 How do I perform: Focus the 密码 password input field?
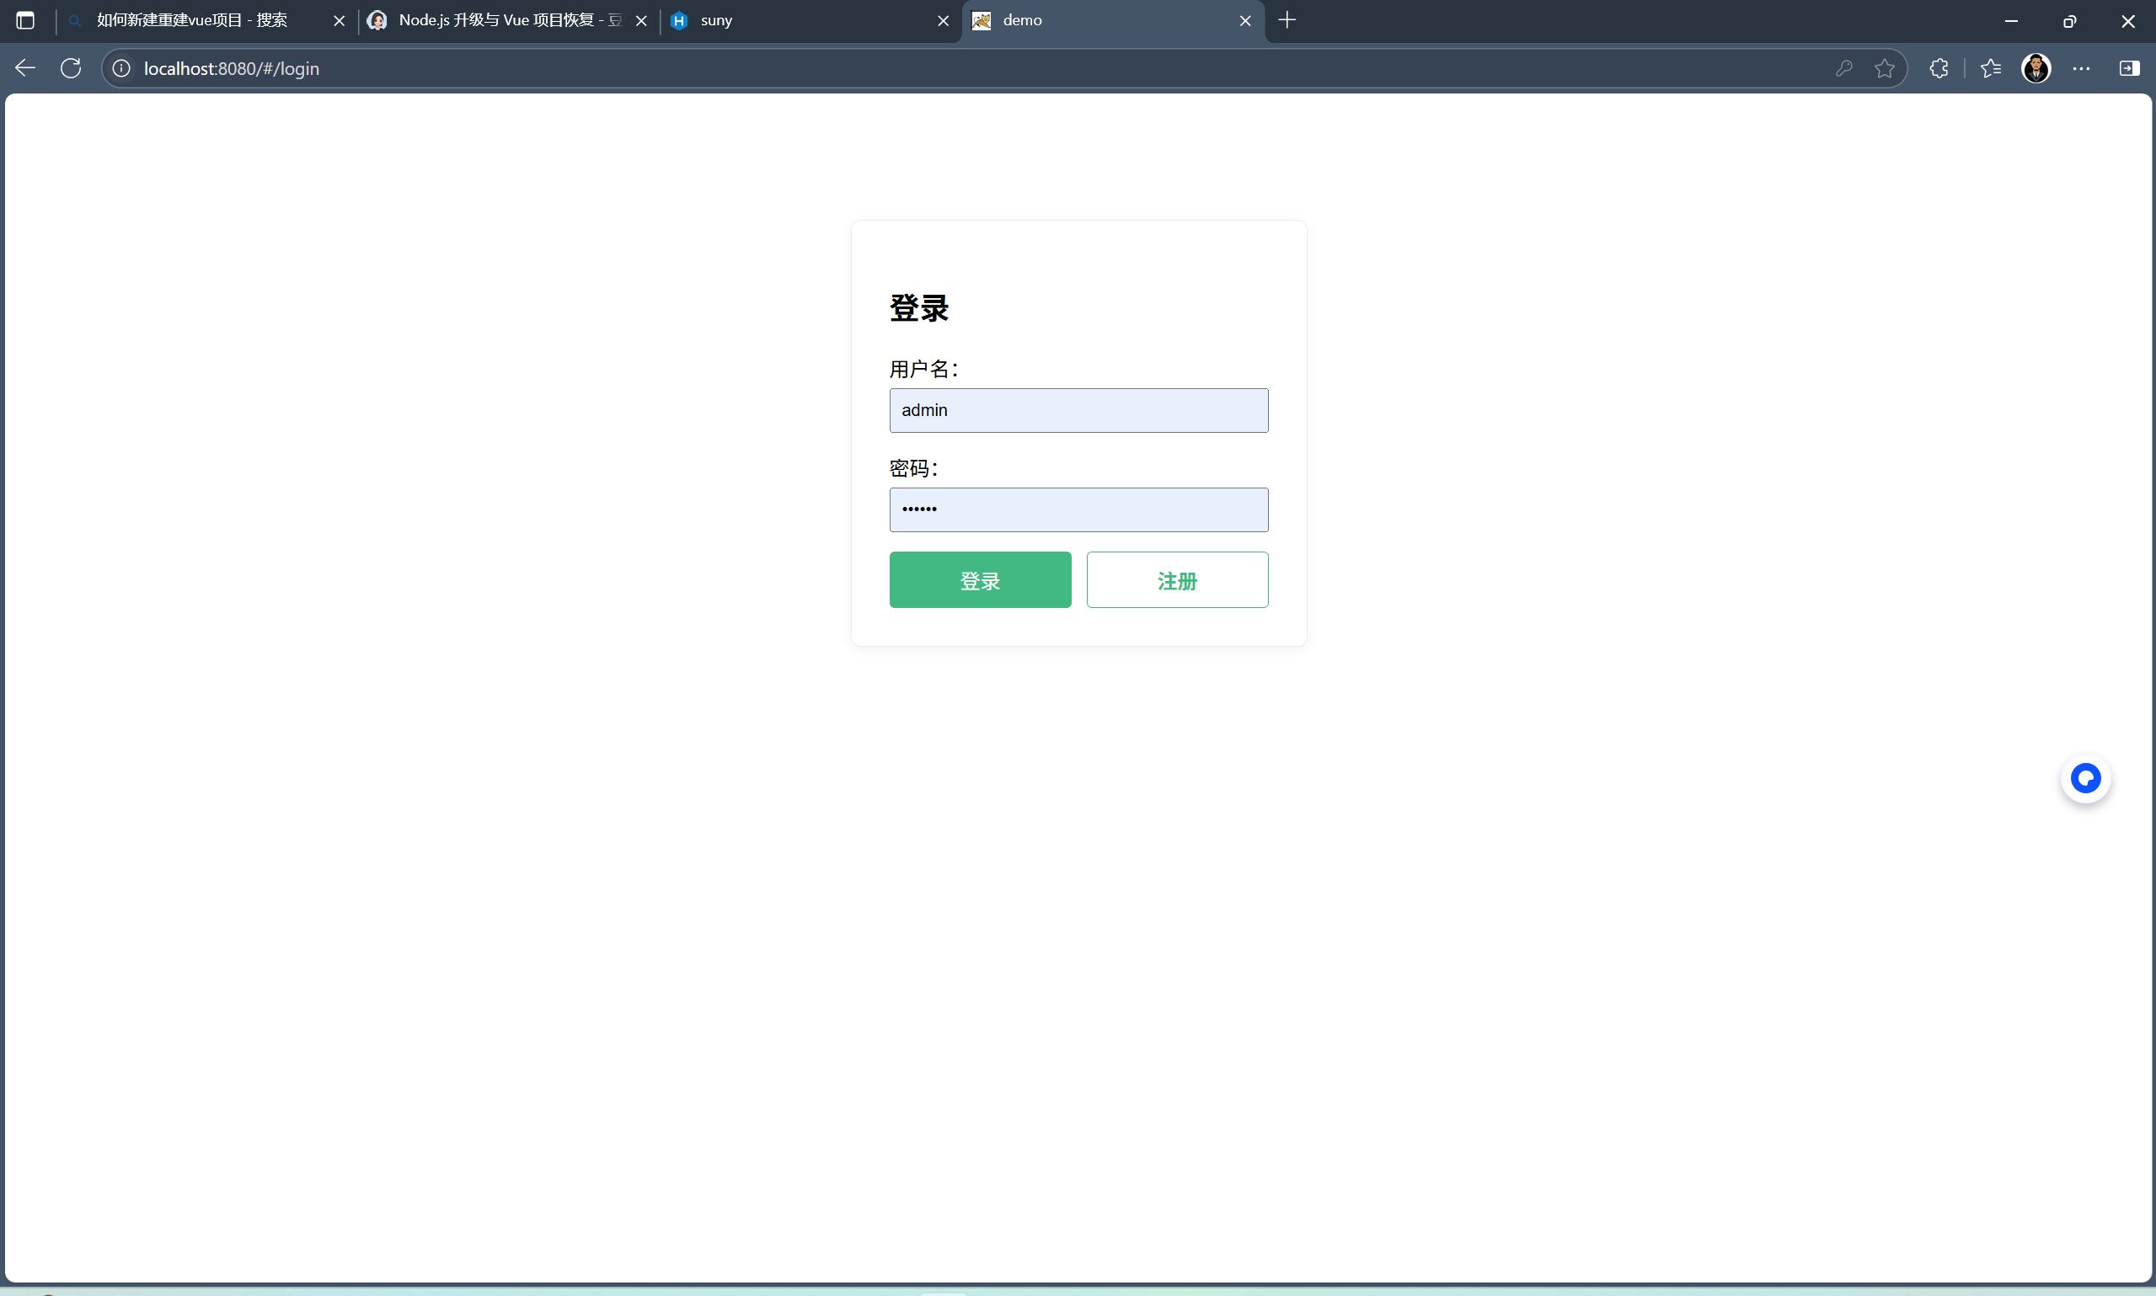[1079, 510]
